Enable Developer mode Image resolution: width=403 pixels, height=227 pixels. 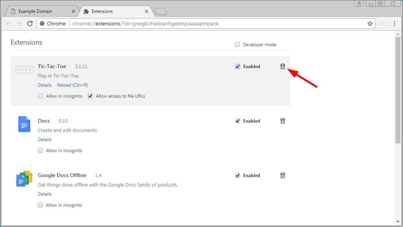[237, 44]
